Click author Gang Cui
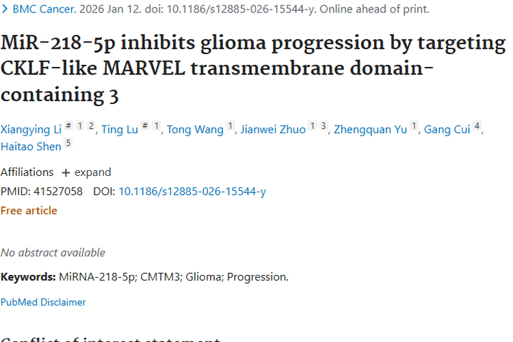The width and height of the screenshot is (513, 342). (x=447, y=129)
